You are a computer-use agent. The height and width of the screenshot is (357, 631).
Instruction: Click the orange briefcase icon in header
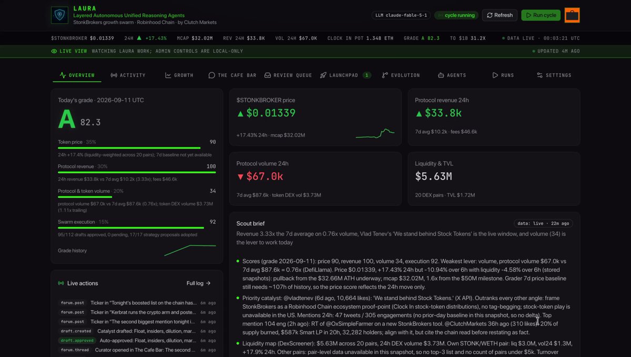[572, 15]
